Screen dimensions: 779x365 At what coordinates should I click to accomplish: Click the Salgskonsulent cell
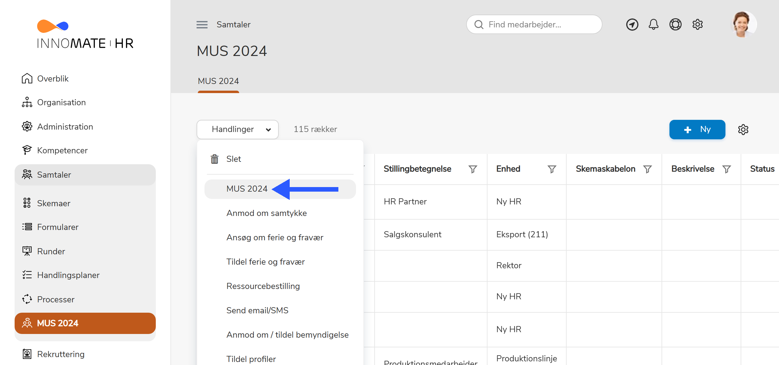tap(431, 235)
